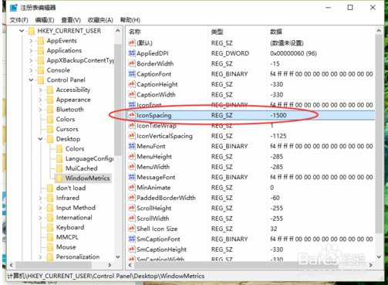This screenshot has width=388, height=285.
Task: Click the SmCaptionHeight string icon
Action: 132,249
